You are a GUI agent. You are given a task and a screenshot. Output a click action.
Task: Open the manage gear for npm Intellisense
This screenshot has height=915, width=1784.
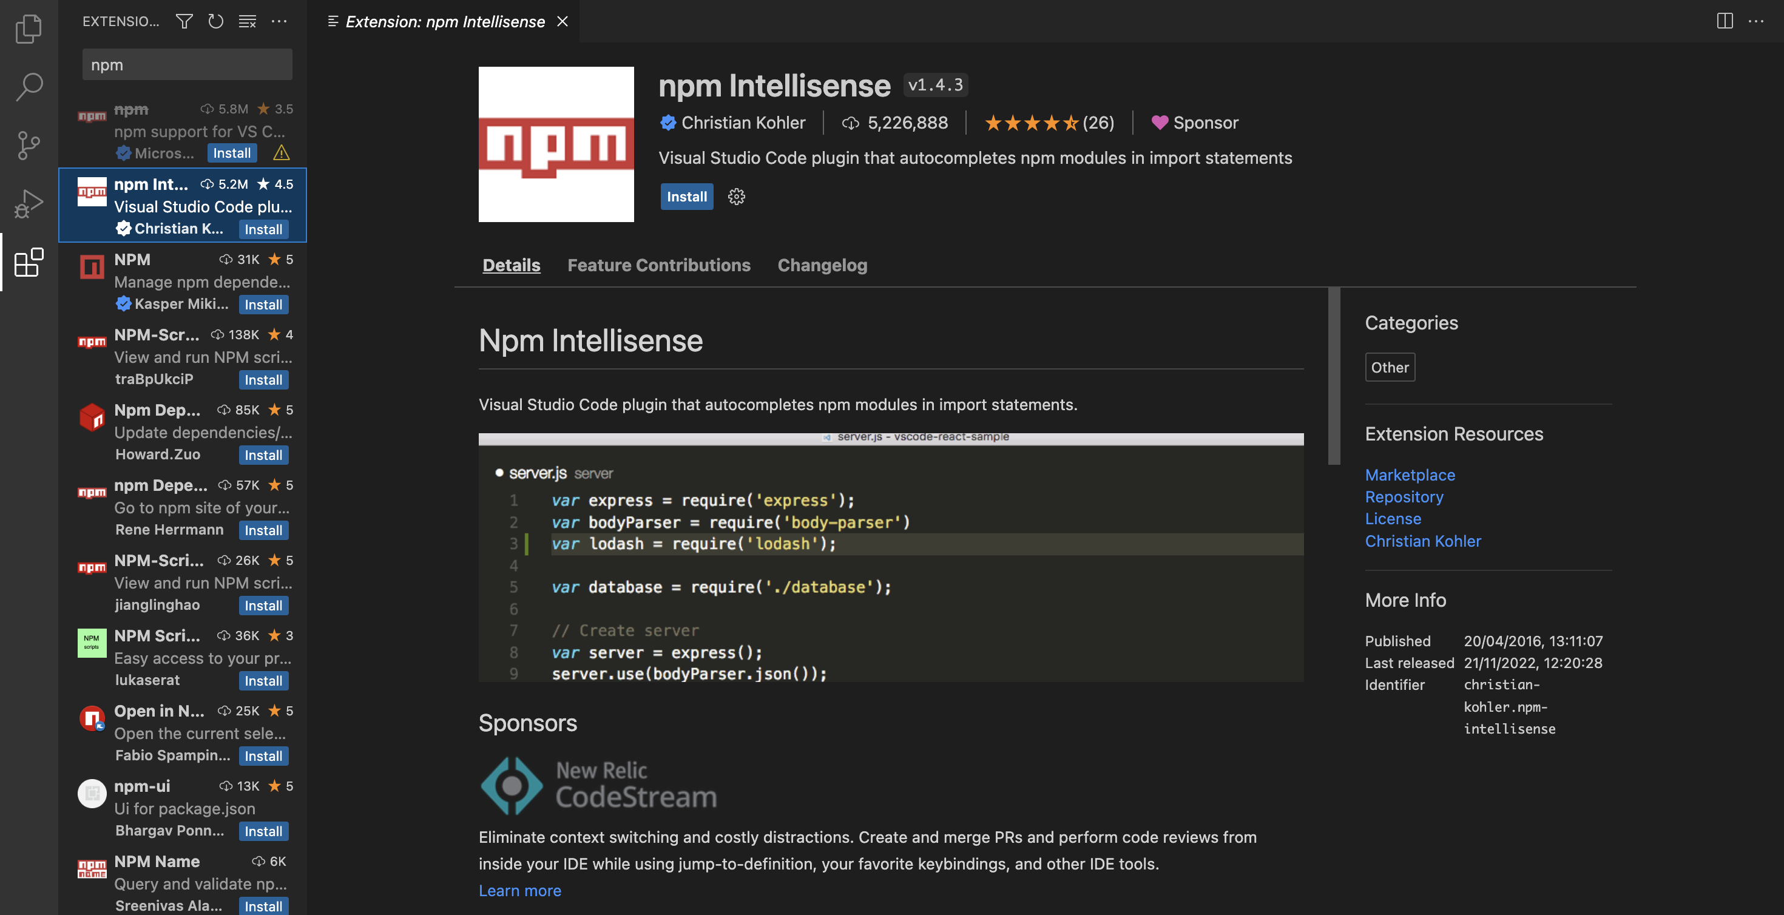[736, 197]
